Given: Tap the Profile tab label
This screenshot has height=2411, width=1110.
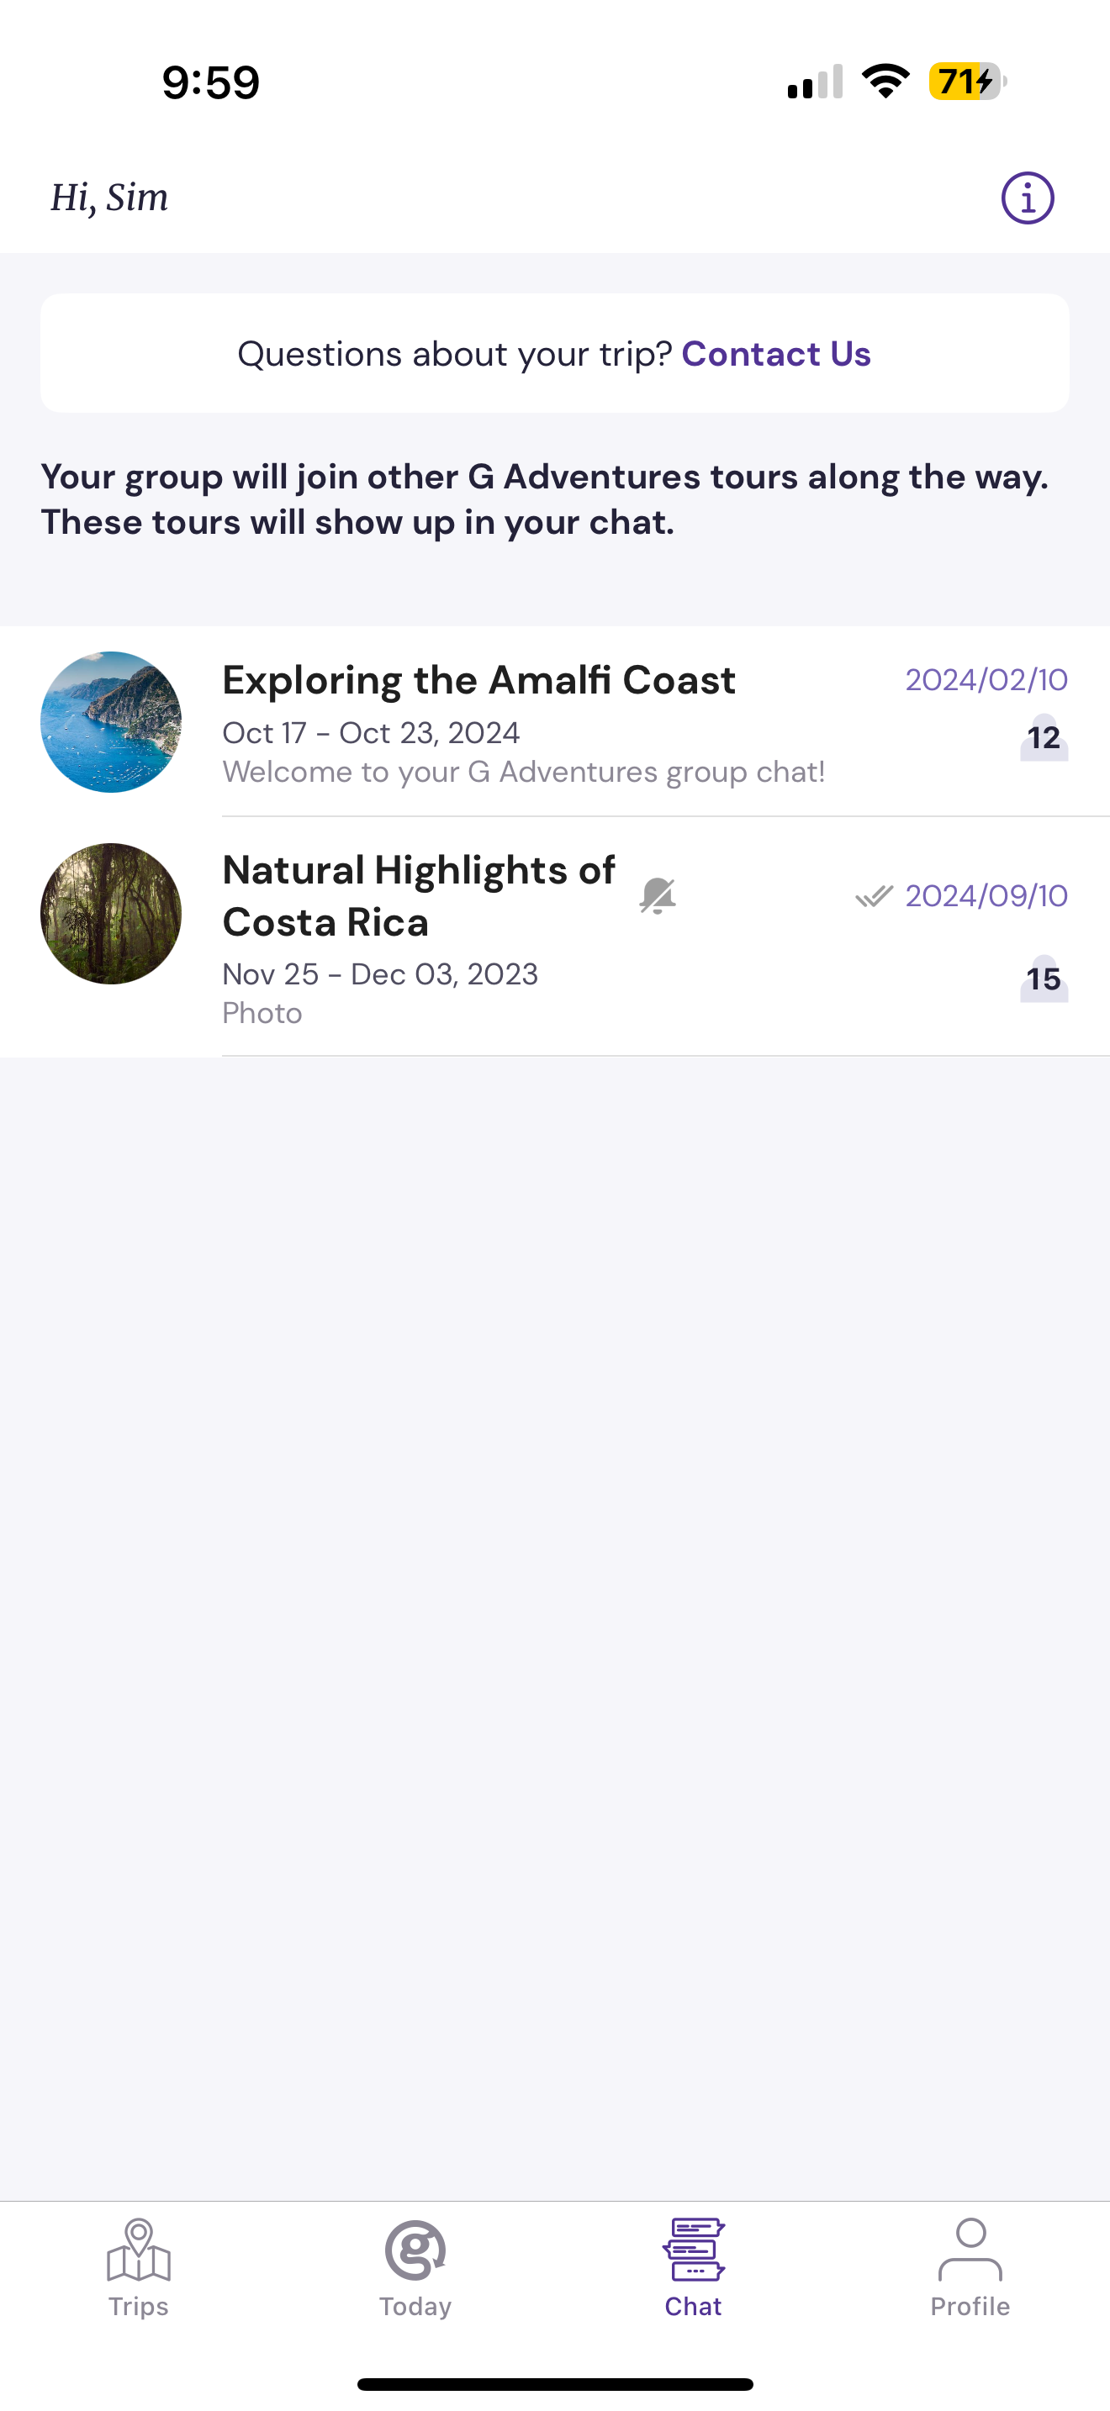Looking at the screenshot, I should [970, 2306].
